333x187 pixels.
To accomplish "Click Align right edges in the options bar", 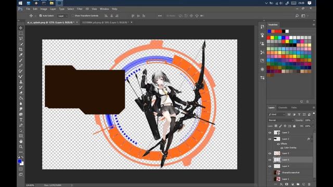I will 117,16.
